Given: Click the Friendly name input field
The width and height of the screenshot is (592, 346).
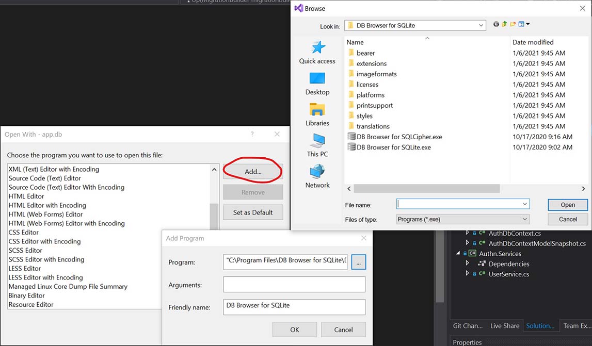Looking at the screenshot, I should click(294, 307).
